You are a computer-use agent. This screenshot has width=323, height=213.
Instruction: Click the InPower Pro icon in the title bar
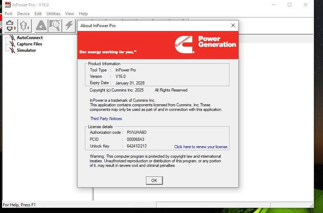[x=8, y=5]
